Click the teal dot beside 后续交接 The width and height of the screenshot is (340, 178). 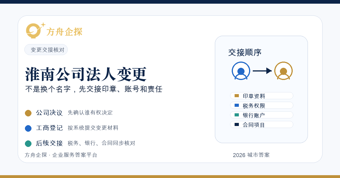[28, 144]
